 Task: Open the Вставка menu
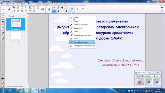(x=23, y=4)
